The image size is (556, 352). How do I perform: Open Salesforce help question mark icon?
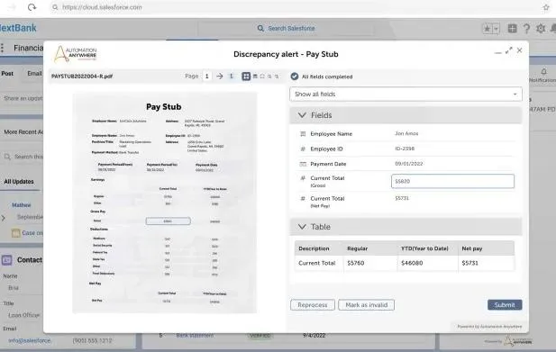click(526, 28)
